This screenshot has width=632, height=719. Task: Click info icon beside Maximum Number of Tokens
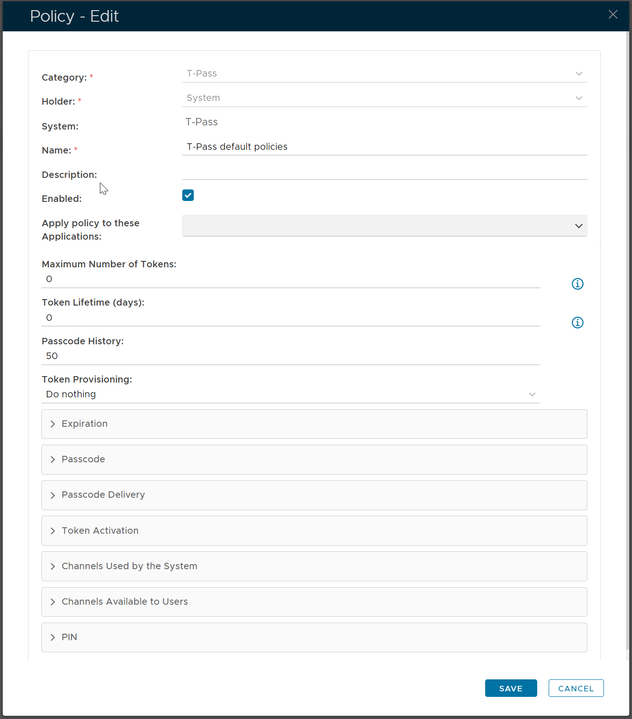coord(577,284)
